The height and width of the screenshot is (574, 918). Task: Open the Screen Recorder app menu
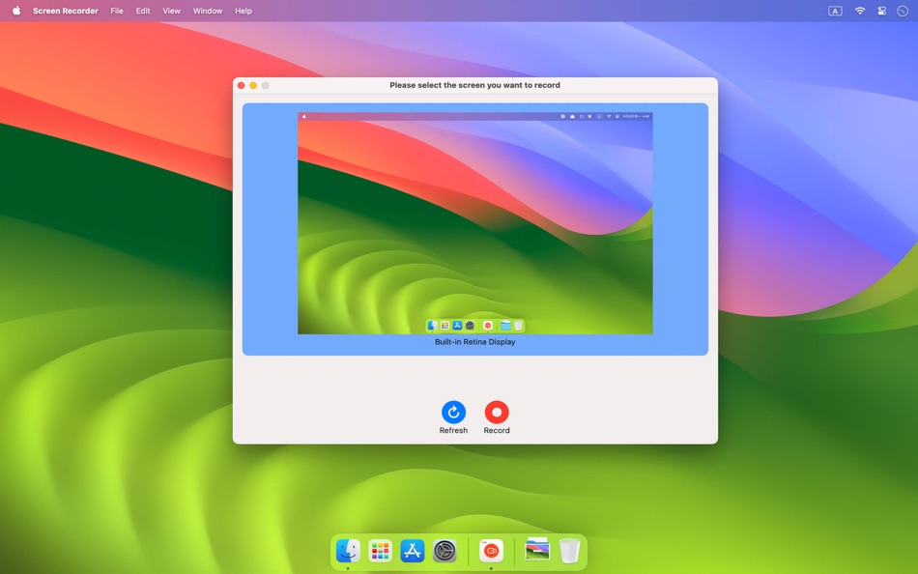tap(65, 11)
